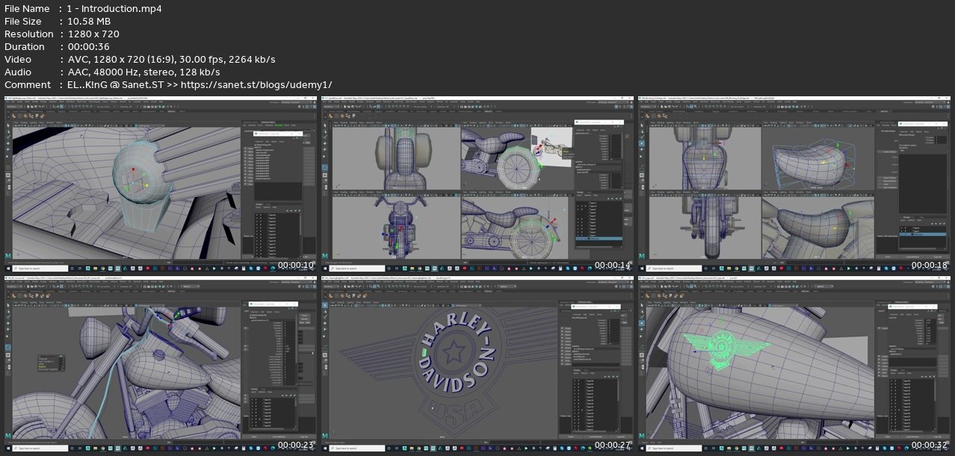955x456 pixels.
Task: Open Windows Start in the 00:00:18 frame
Action: coord(642,268)
